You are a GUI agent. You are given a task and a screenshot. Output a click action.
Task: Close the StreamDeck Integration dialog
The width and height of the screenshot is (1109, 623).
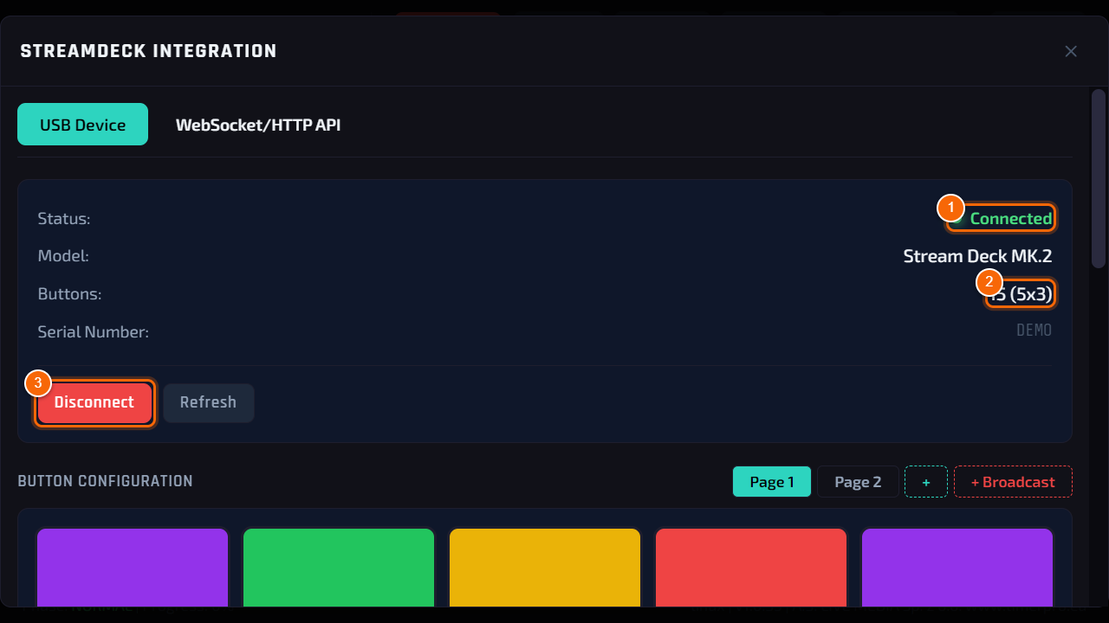click(x=1071, y=51)
